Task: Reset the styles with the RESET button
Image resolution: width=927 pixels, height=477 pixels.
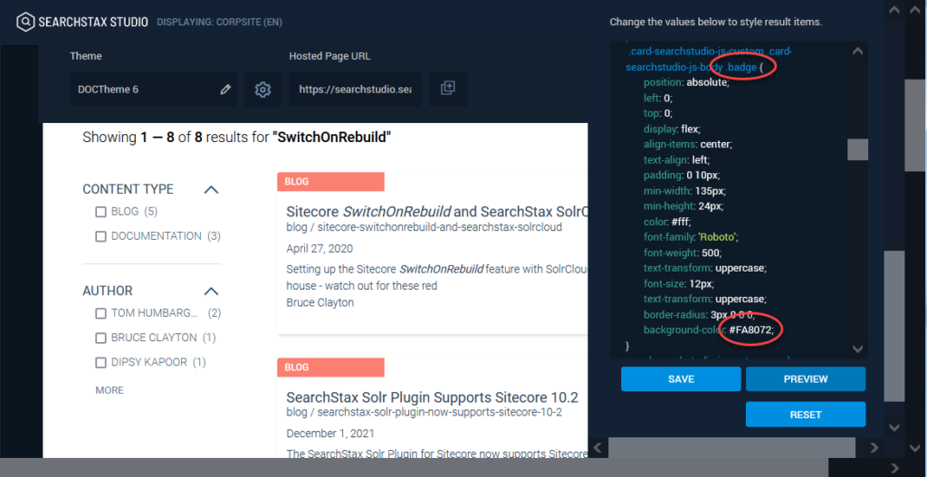Action: (x=805, y=415)
